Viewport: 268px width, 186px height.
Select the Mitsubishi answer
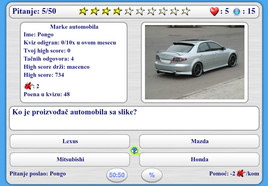[x=70, y=159]
